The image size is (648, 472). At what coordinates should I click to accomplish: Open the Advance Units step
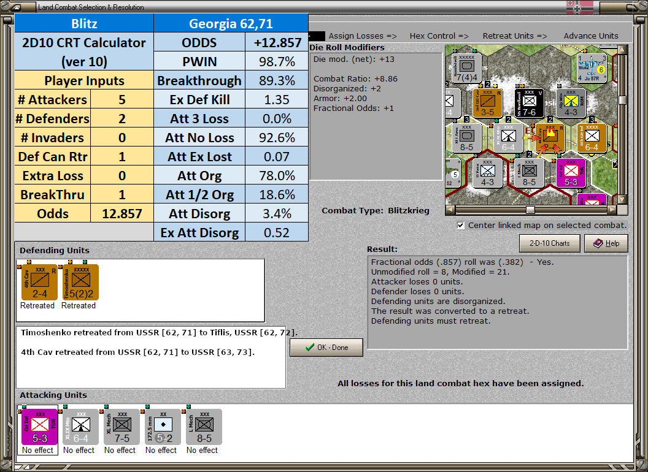pyautogui.click(x=591, y=36)
